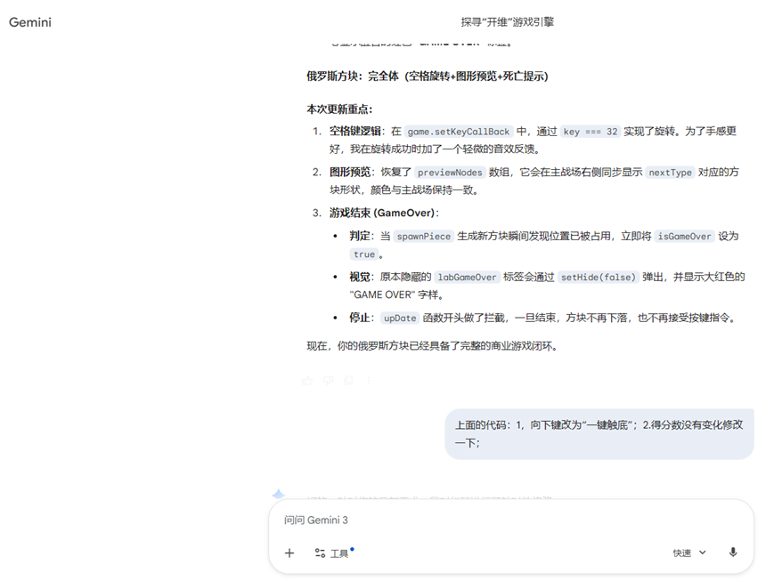Copy the response with the copy icon
The image size is (774, 581).
[x=348, y=380]
